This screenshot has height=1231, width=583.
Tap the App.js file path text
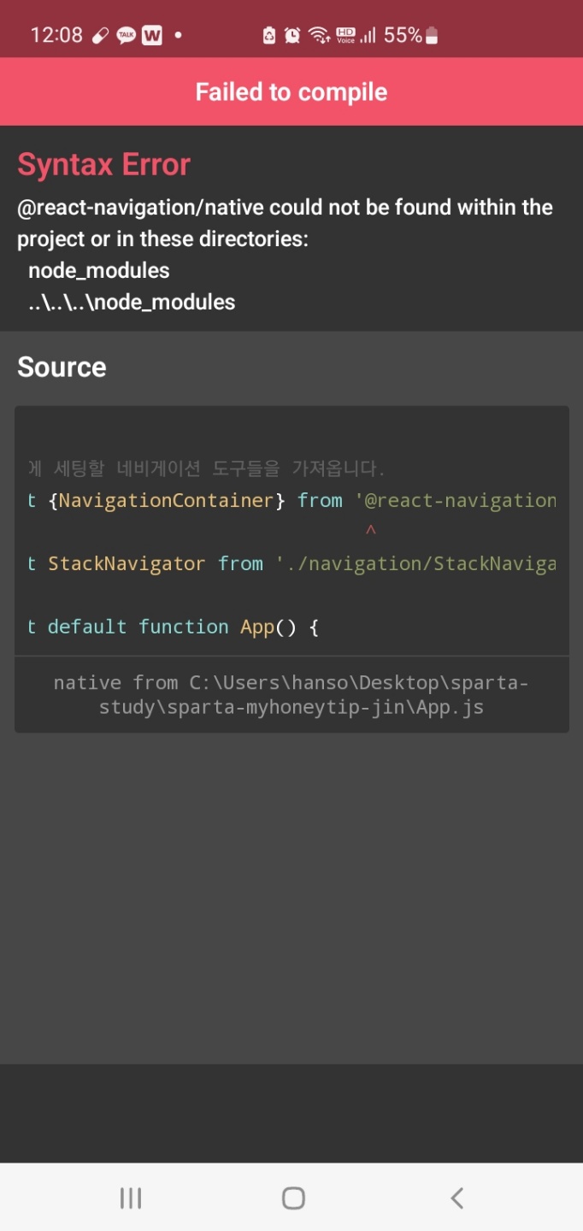click(291, 695)
